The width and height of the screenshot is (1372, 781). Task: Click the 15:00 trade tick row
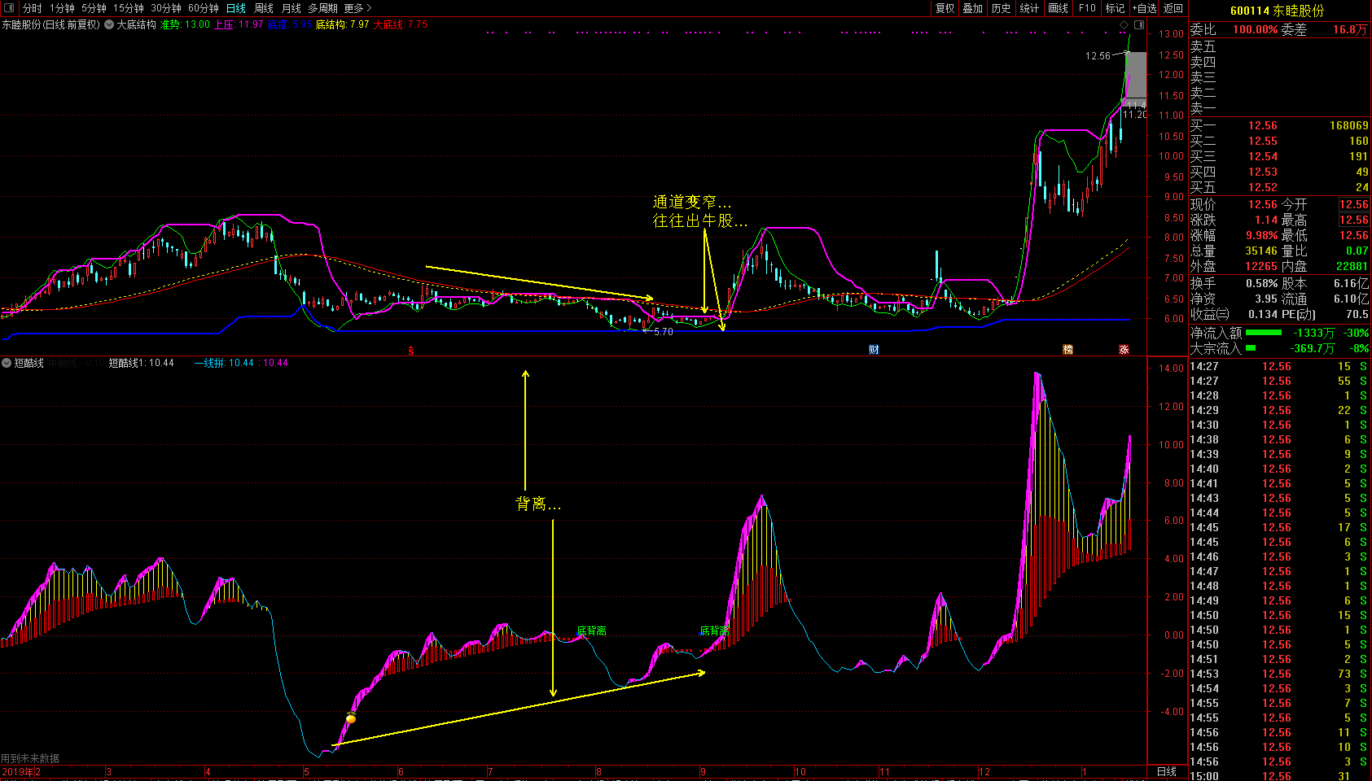pyautogui.click(x=1279, y=776)
